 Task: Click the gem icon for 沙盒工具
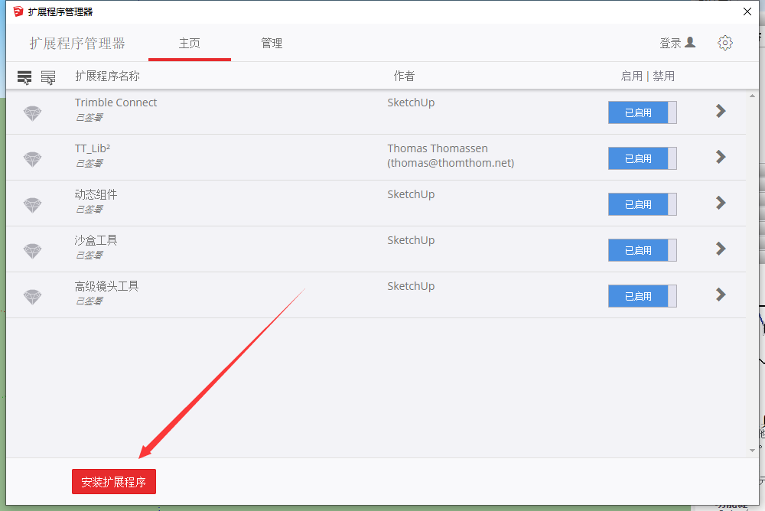click(33, 251)
